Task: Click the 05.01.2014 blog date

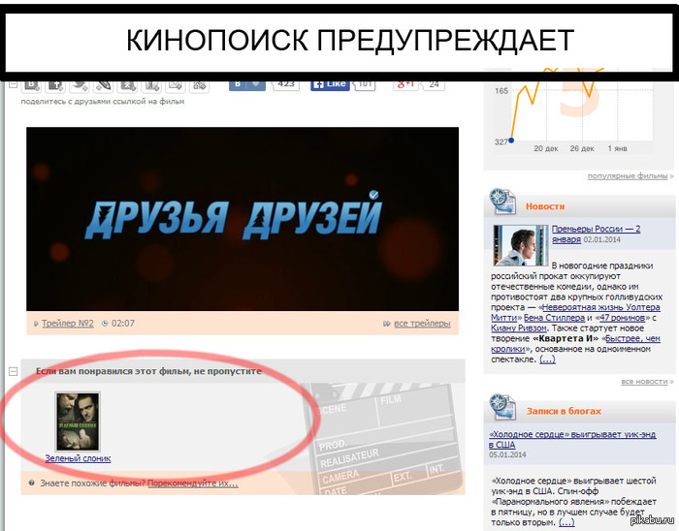Action: (x=507, y=454)
